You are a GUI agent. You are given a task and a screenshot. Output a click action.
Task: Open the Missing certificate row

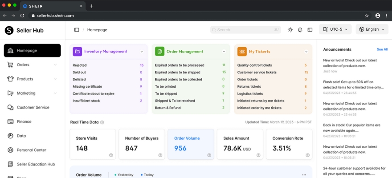tap(108, 86)
